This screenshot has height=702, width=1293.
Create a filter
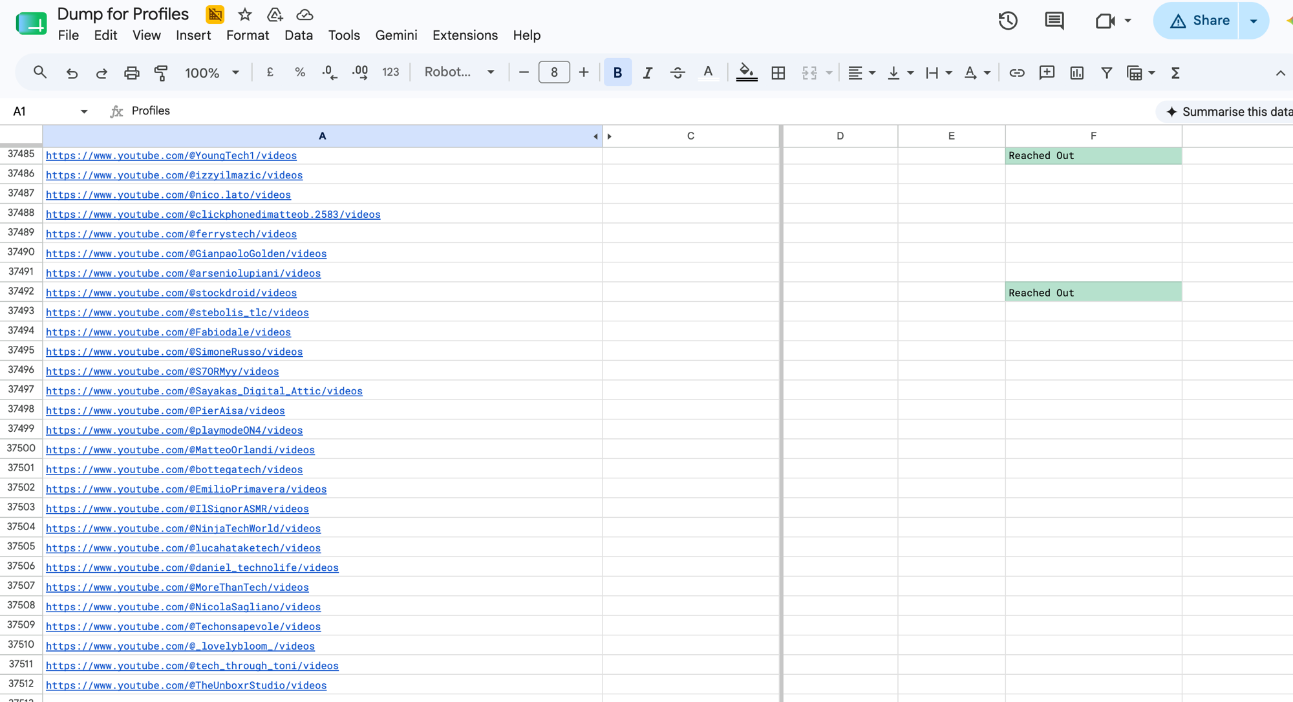coord(1107,72)
